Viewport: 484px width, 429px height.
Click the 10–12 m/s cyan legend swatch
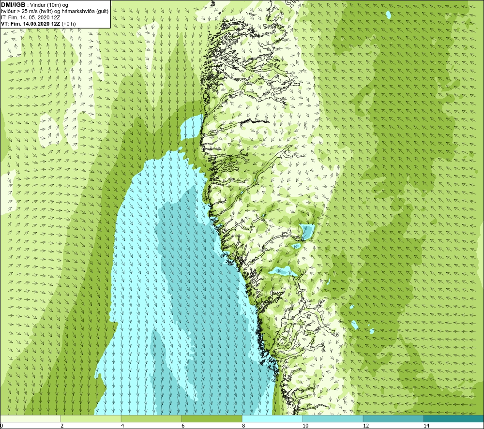tap(333, 418)
